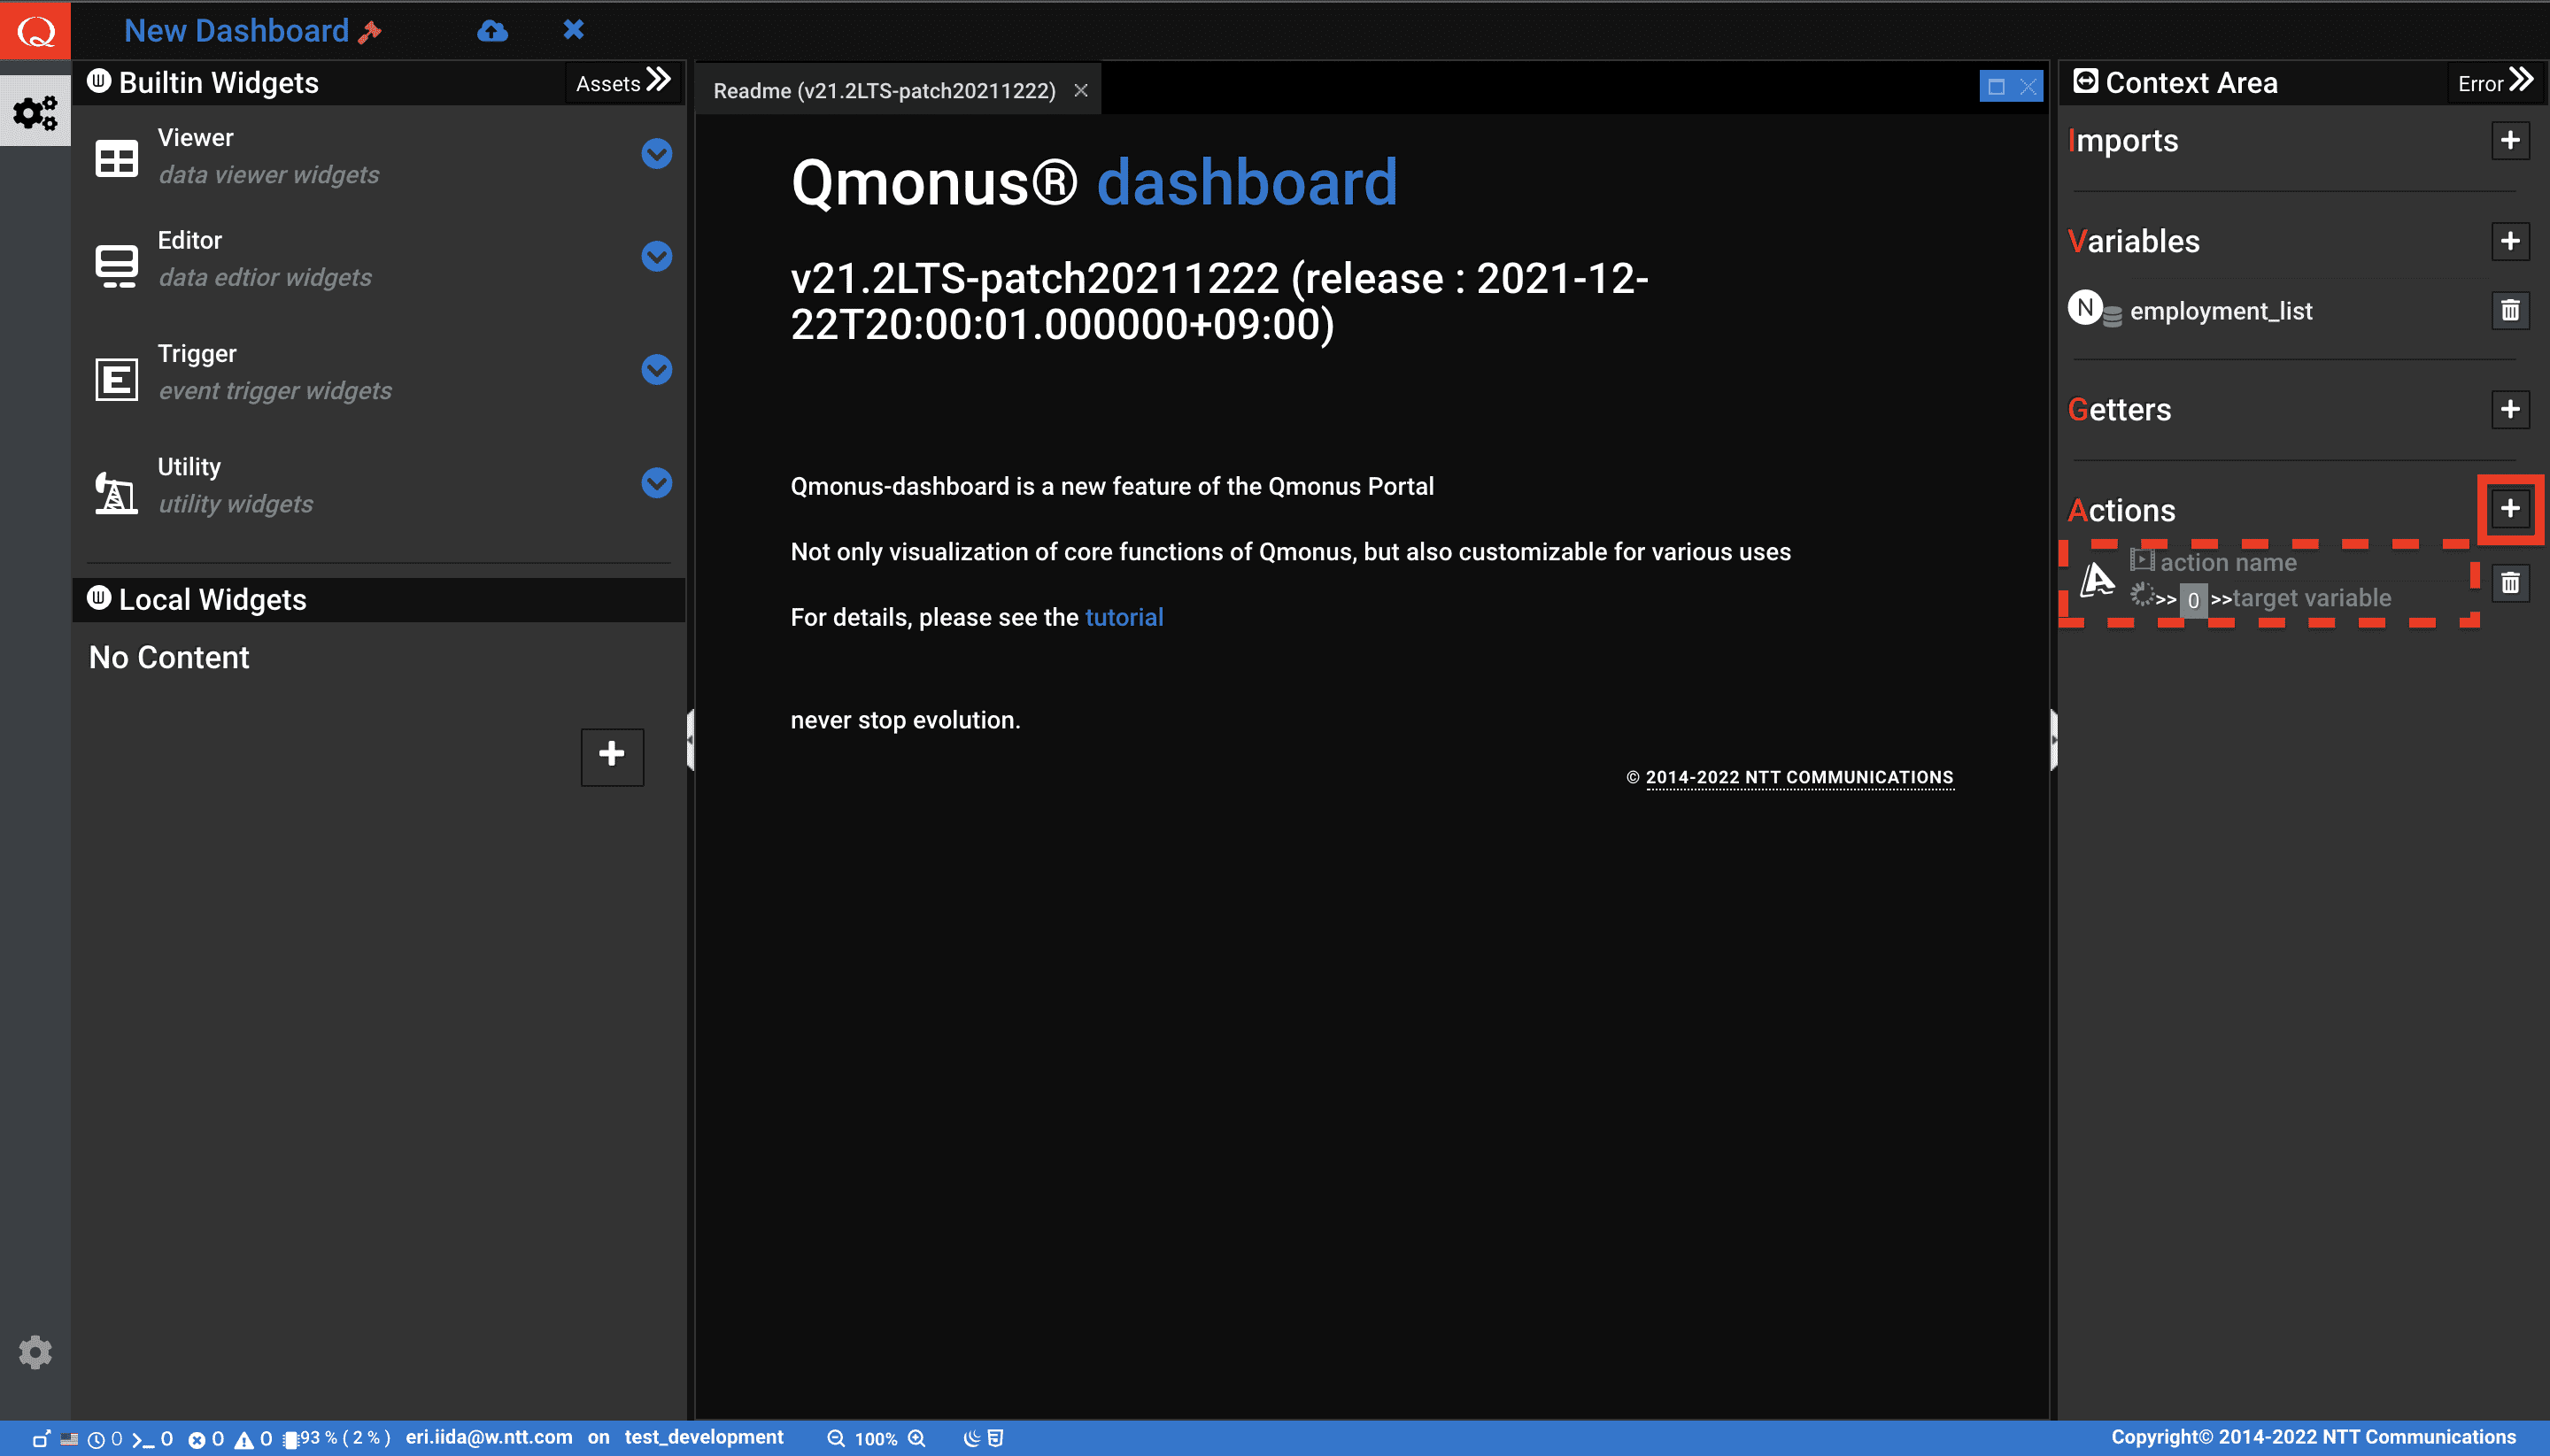Click the Qmonus logo icon
This screenshot has height=1456, width=2550.
tap(35, 30)
